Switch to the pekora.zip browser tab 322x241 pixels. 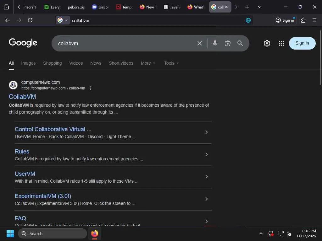tap(76, 7)
